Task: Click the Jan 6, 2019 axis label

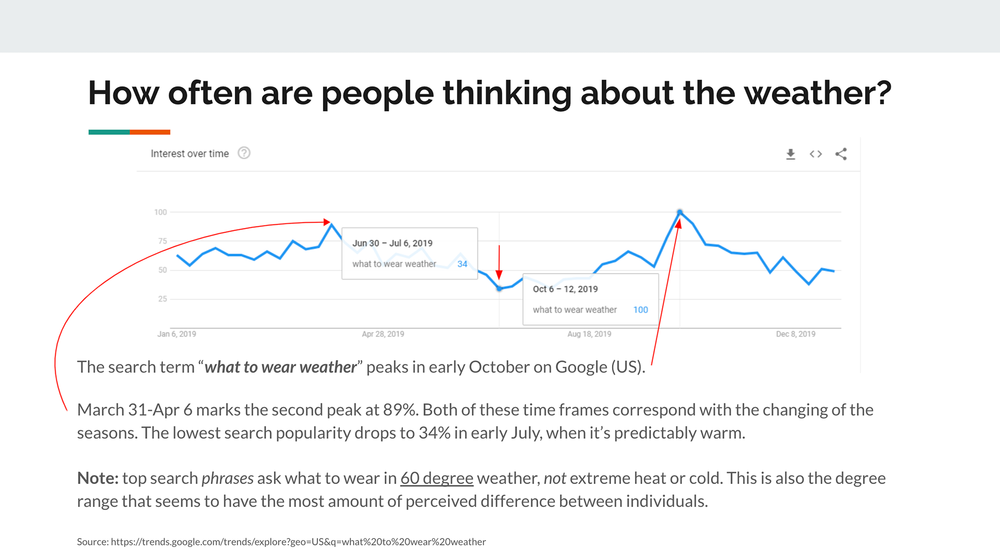Action: pyautogui.click(x=177, y=334)
